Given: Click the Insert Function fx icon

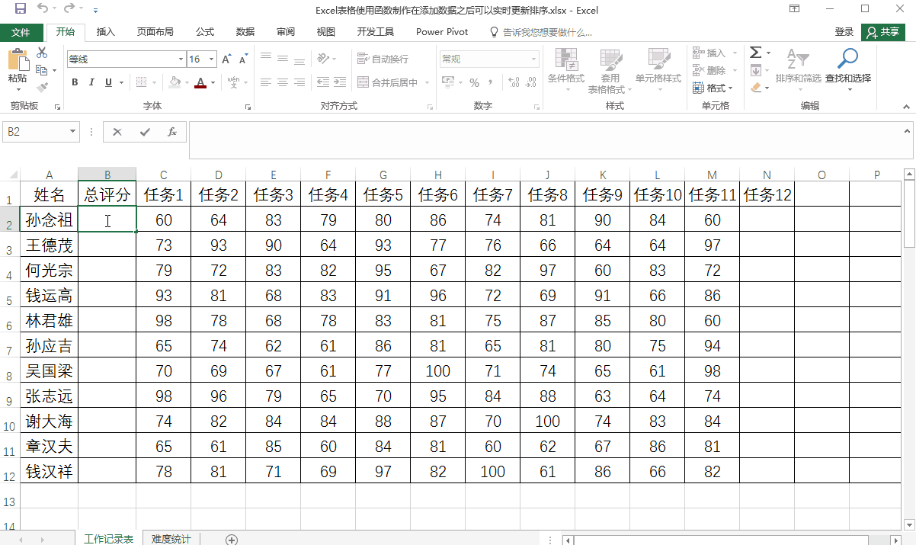Looking at the screenshot, I should pyautogui.click(x=172, y=132).
